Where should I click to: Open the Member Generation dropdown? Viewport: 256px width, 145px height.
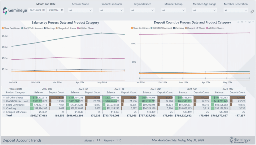click(235, 10)
